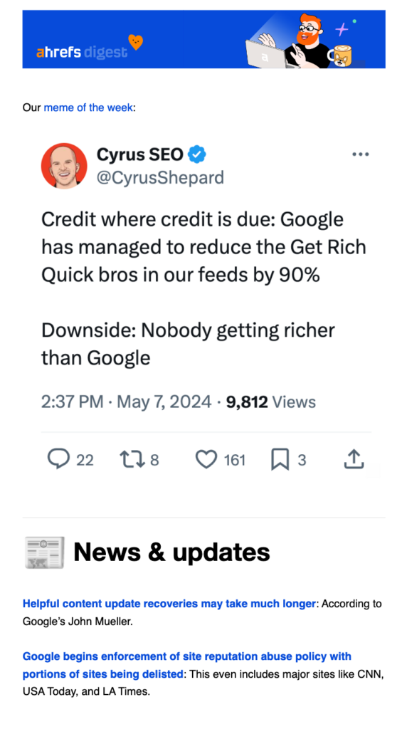Viewport: 407px width, 729px height.
Task: Like the tweet with the heart icon
Action: (x=206, y=460)
